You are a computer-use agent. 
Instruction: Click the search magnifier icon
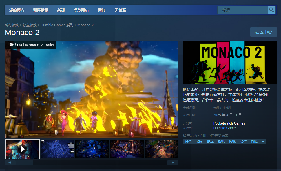tap(271, 10)
